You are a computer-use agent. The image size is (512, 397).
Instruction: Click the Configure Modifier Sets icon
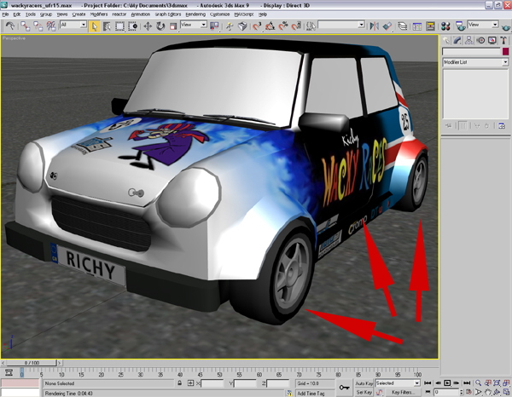pyautogui.click(x=502, y=126)
